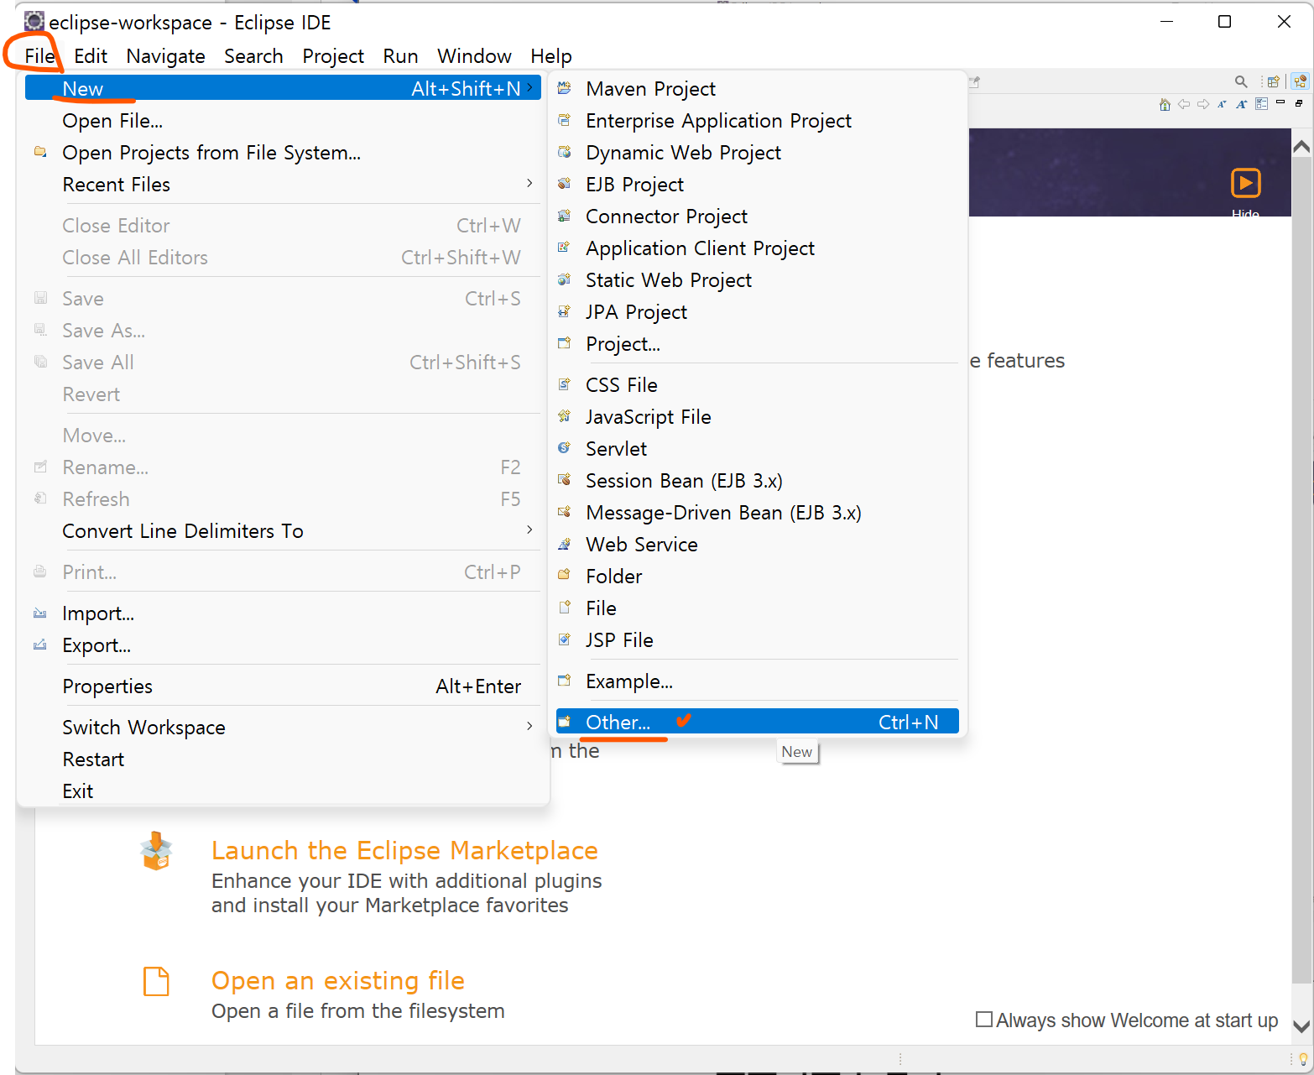Open the Run menu
The width and height of the screenshot is (1314, 1075).
[x=400, y=56]
